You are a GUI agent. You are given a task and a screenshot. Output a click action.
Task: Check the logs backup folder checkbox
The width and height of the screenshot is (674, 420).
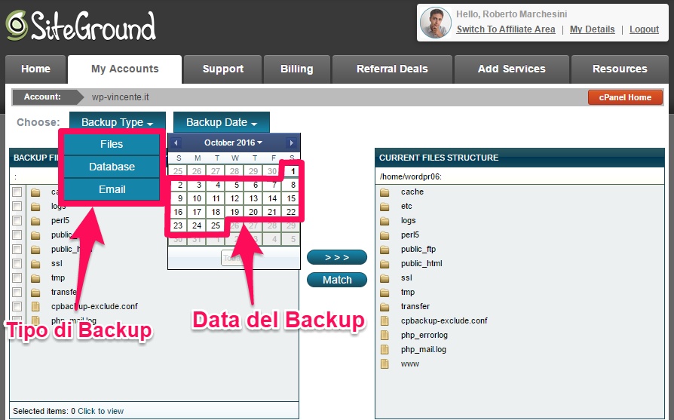17,207
